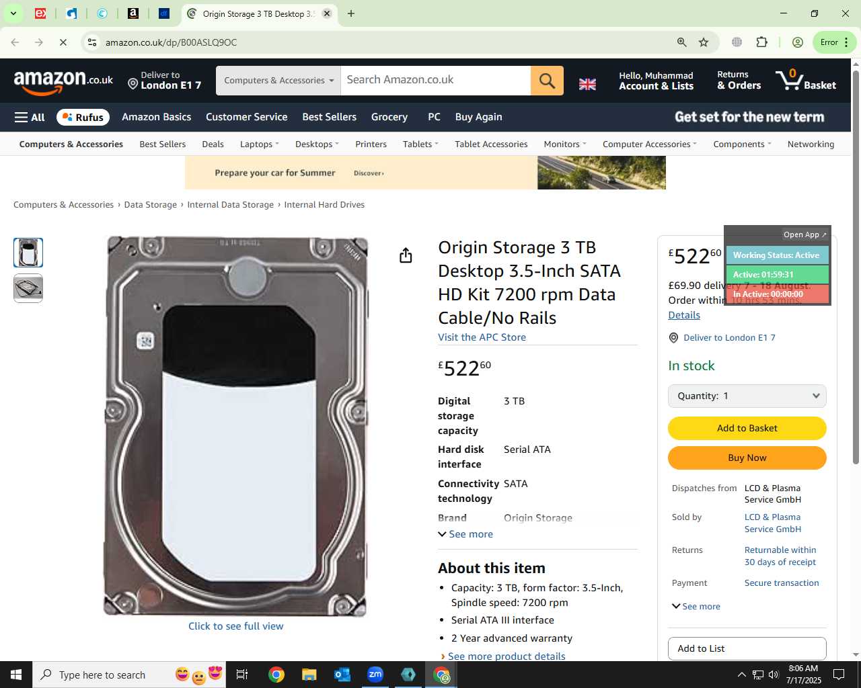Open Rufus assistant in navigation

pyautogui.click(x=83, y=117)
